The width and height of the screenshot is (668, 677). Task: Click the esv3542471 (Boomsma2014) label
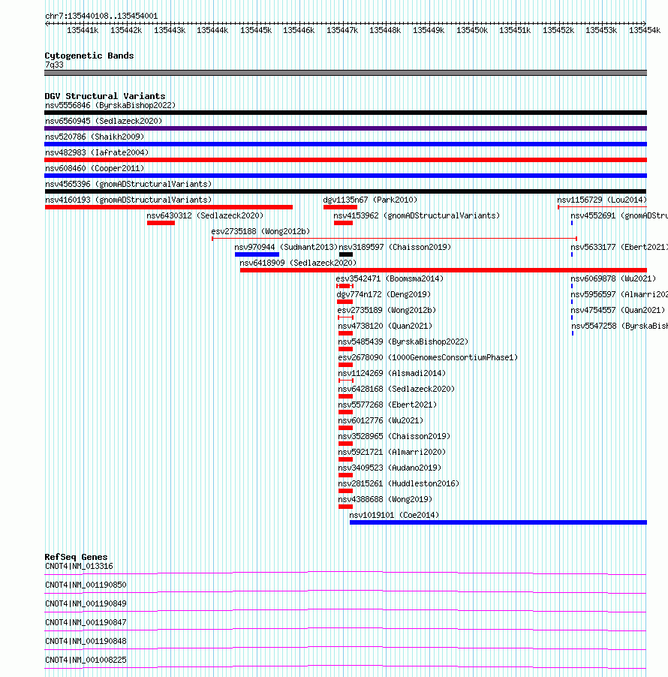[x=390, y=279]
